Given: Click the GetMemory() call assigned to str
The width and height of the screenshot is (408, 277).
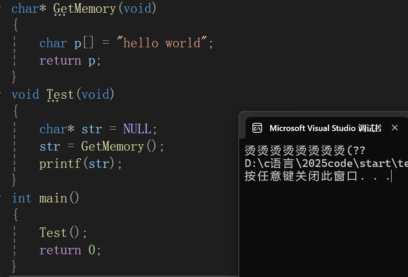Looking at the screenshot, I should [119, 146].
